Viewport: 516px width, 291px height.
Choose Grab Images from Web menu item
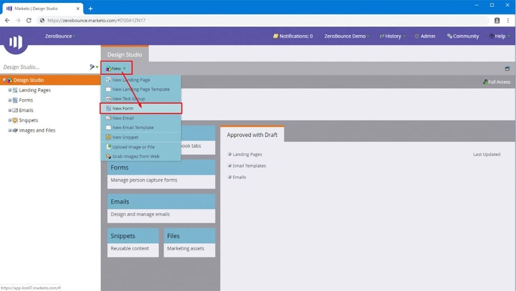(141, 157)
